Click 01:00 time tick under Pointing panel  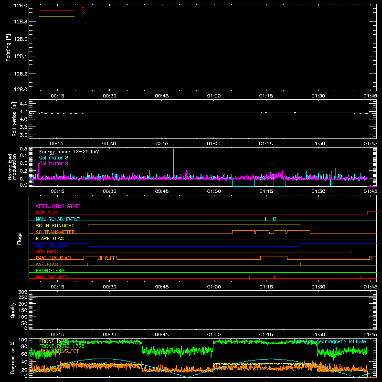coord(214,96)
